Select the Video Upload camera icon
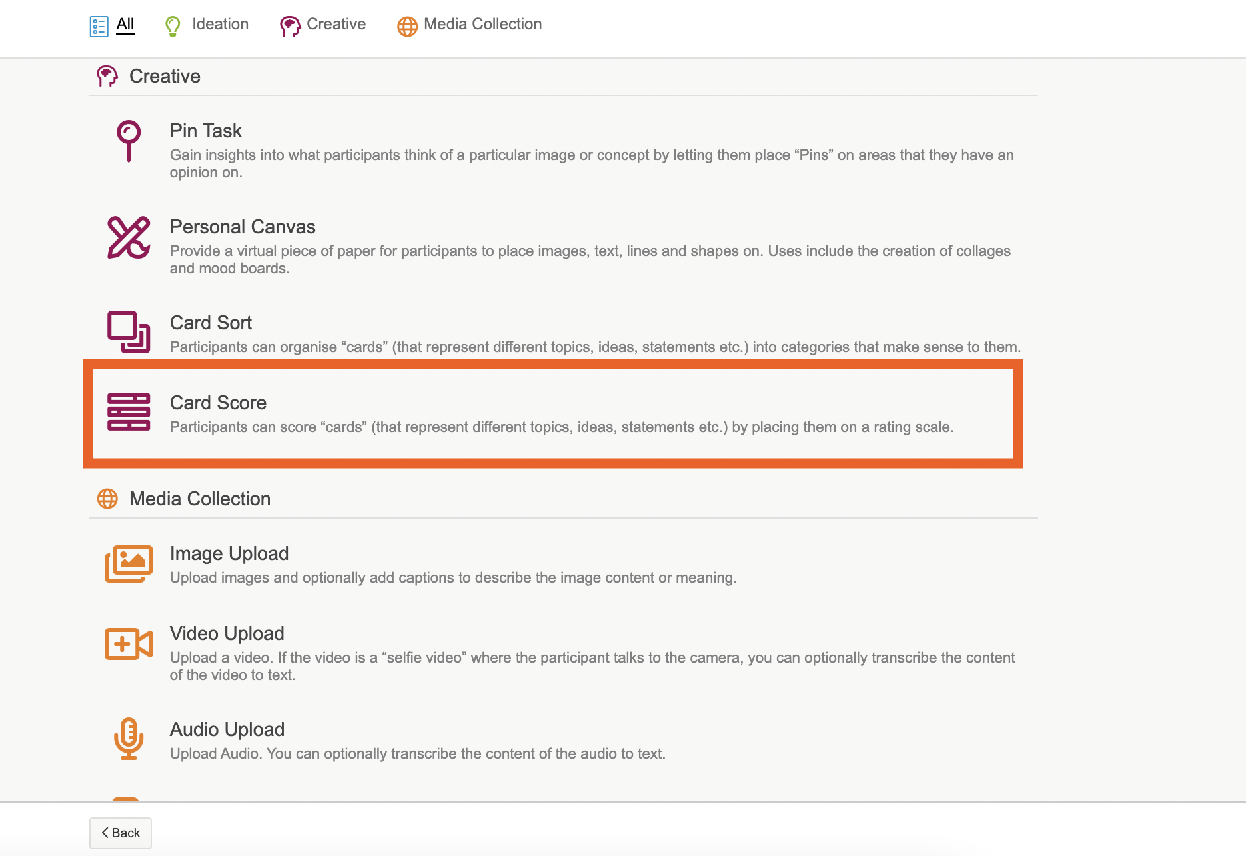Screen dimensions: 1246x856 click(x=129, y=644)
